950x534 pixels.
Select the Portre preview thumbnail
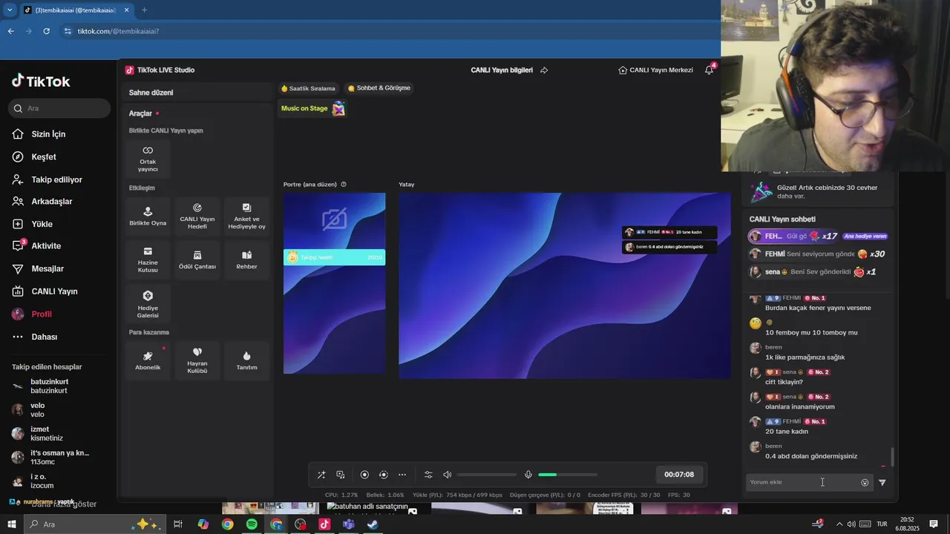(x=334, y=283)
